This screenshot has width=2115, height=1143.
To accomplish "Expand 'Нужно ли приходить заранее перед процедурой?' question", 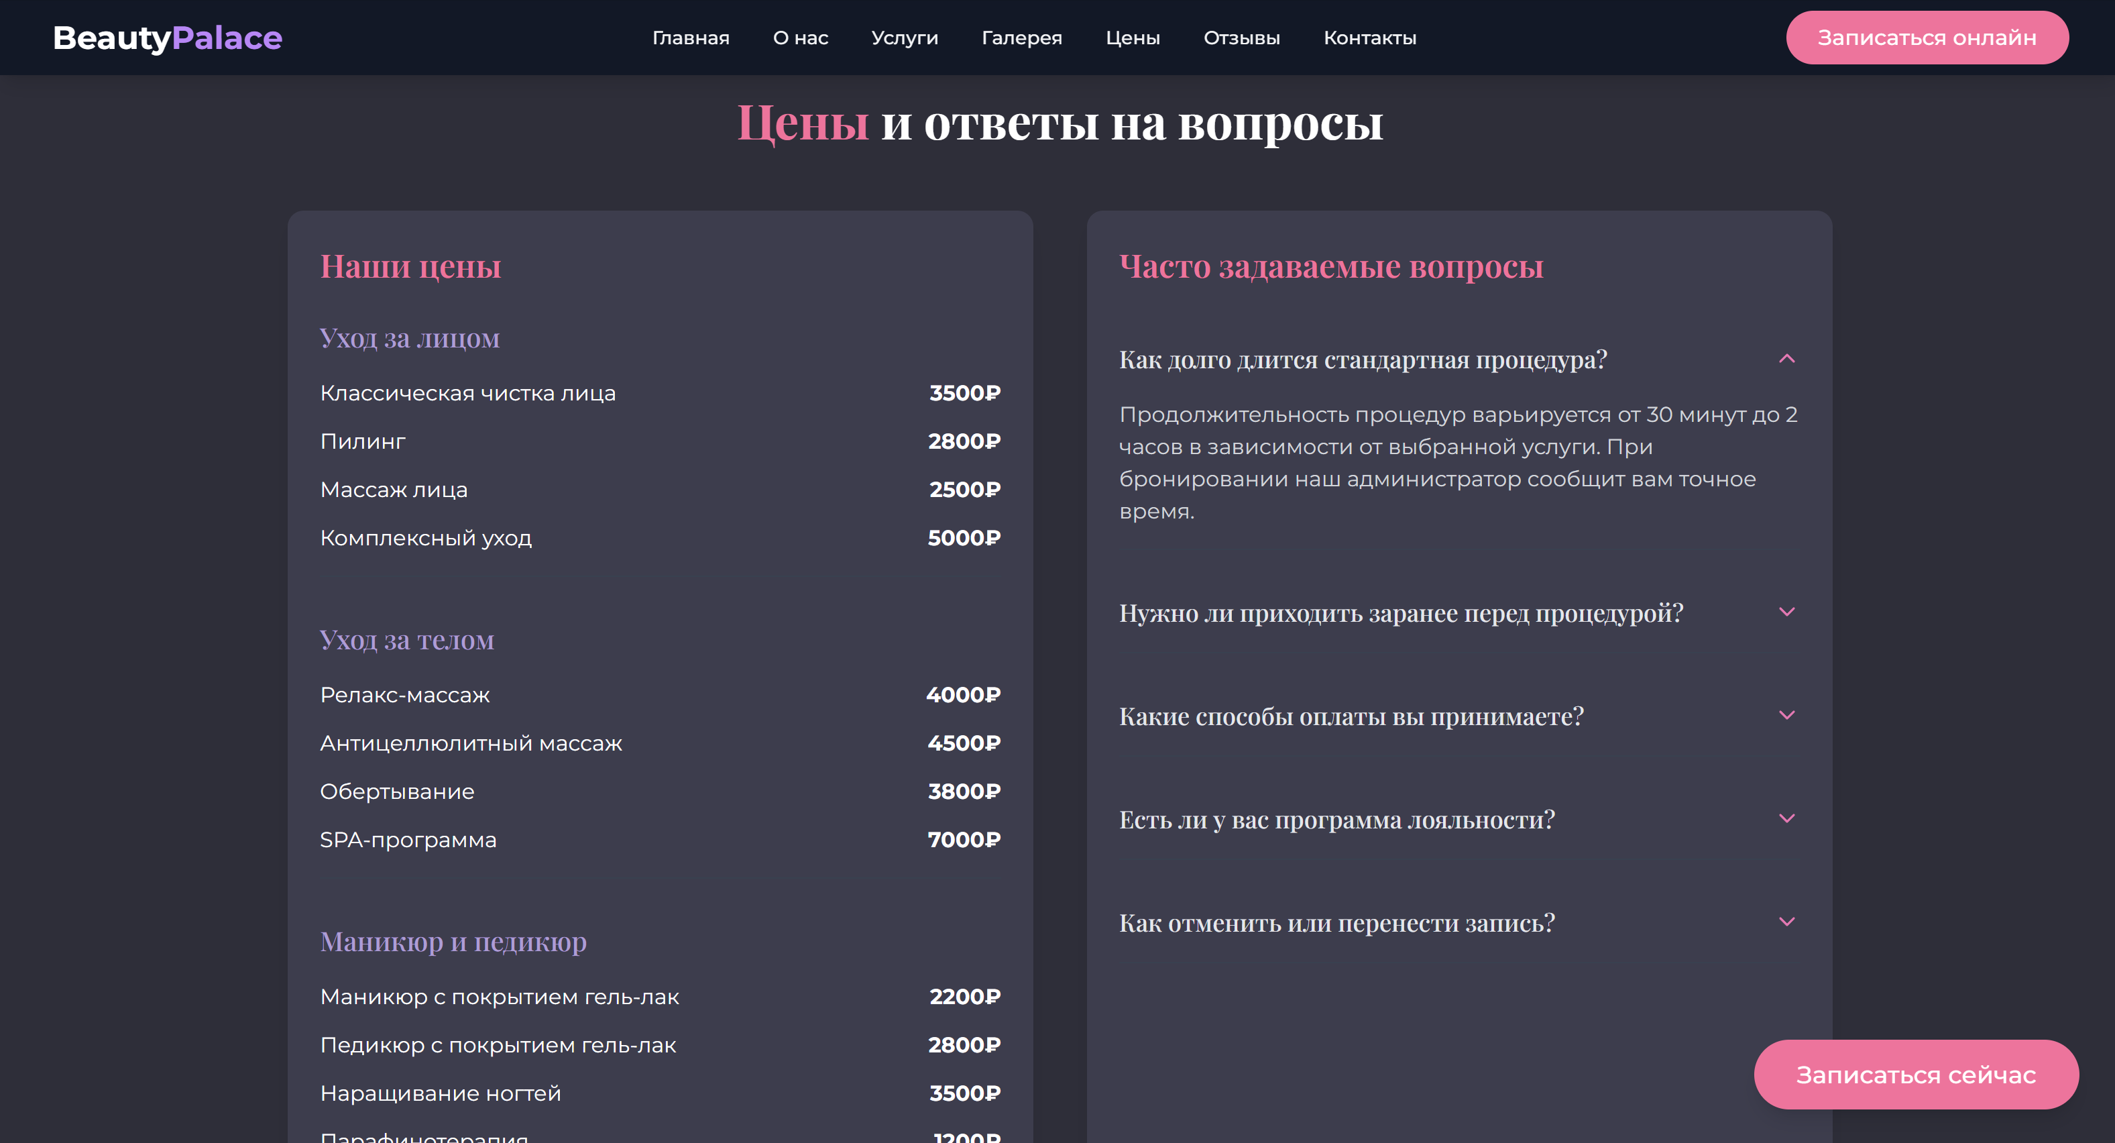I will coord(1401,613).
